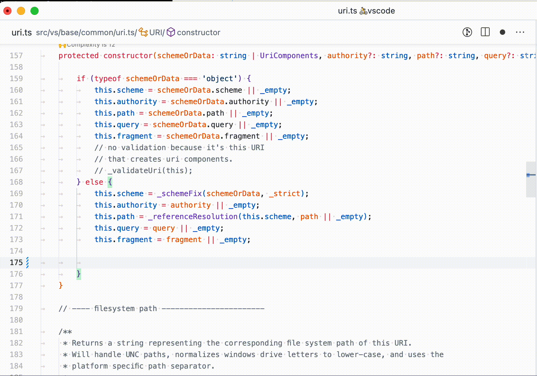Click the constructor cube icon in breadcrumbs
537x376 pixels.
171,32
